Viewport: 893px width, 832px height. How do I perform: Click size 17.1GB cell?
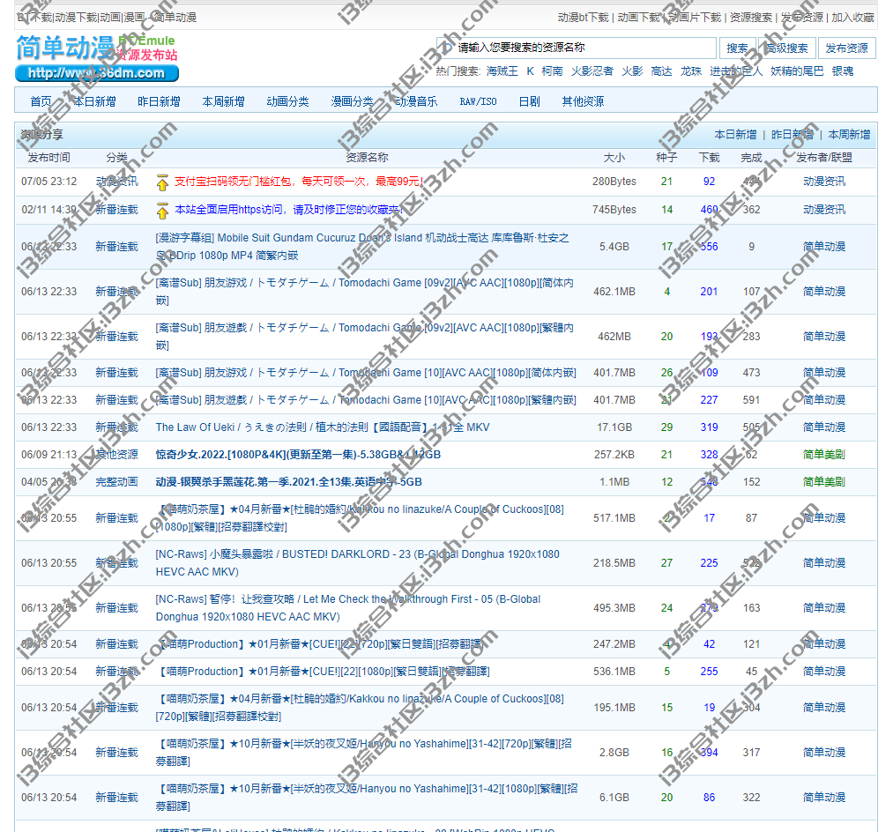[614, 427]
